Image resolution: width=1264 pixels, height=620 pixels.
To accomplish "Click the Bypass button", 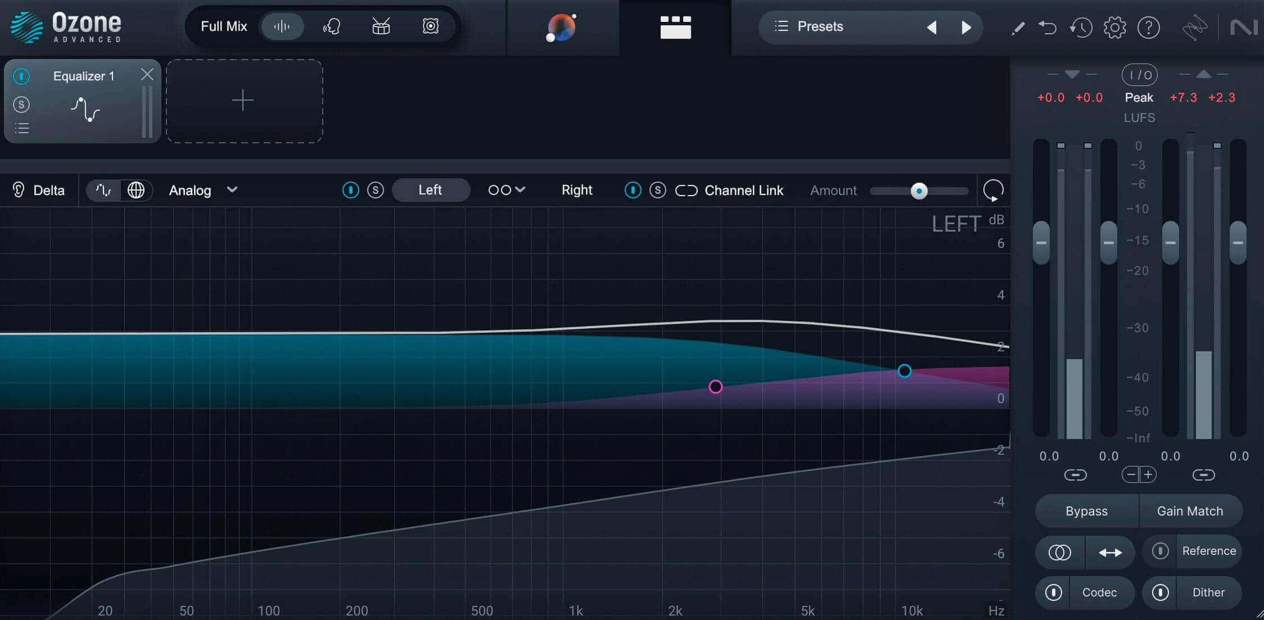I will (1086, 511).
